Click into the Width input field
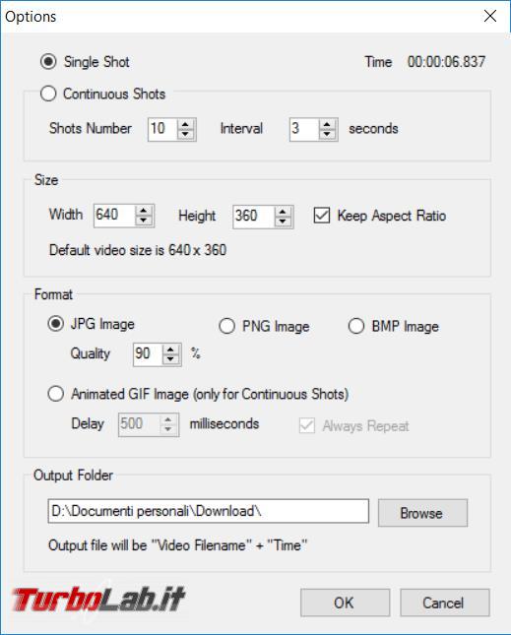This screenshot has width=511, height=635. (x=114, y=215)
